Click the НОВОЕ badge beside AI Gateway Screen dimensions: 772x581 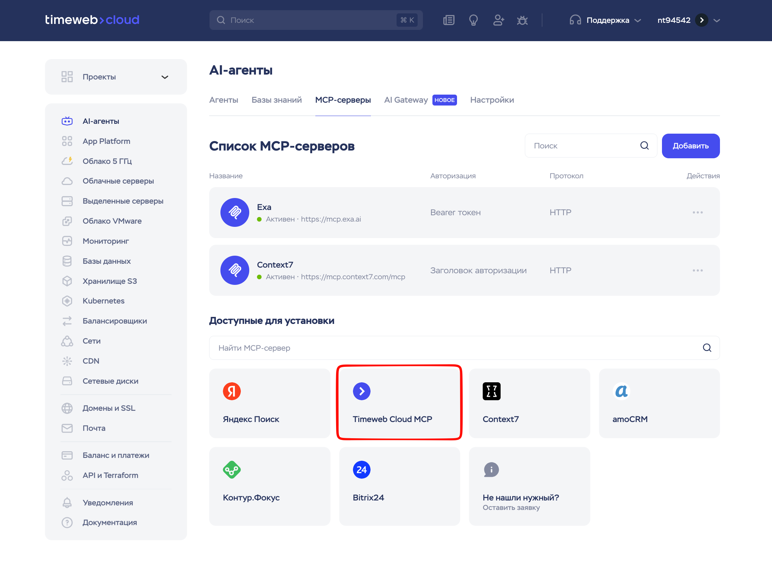coord(444,100)
